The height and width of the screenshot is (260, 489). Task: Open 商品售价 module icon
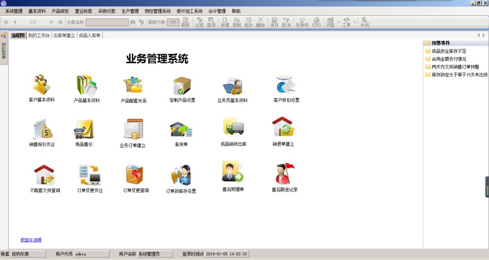tap(84, 129)
